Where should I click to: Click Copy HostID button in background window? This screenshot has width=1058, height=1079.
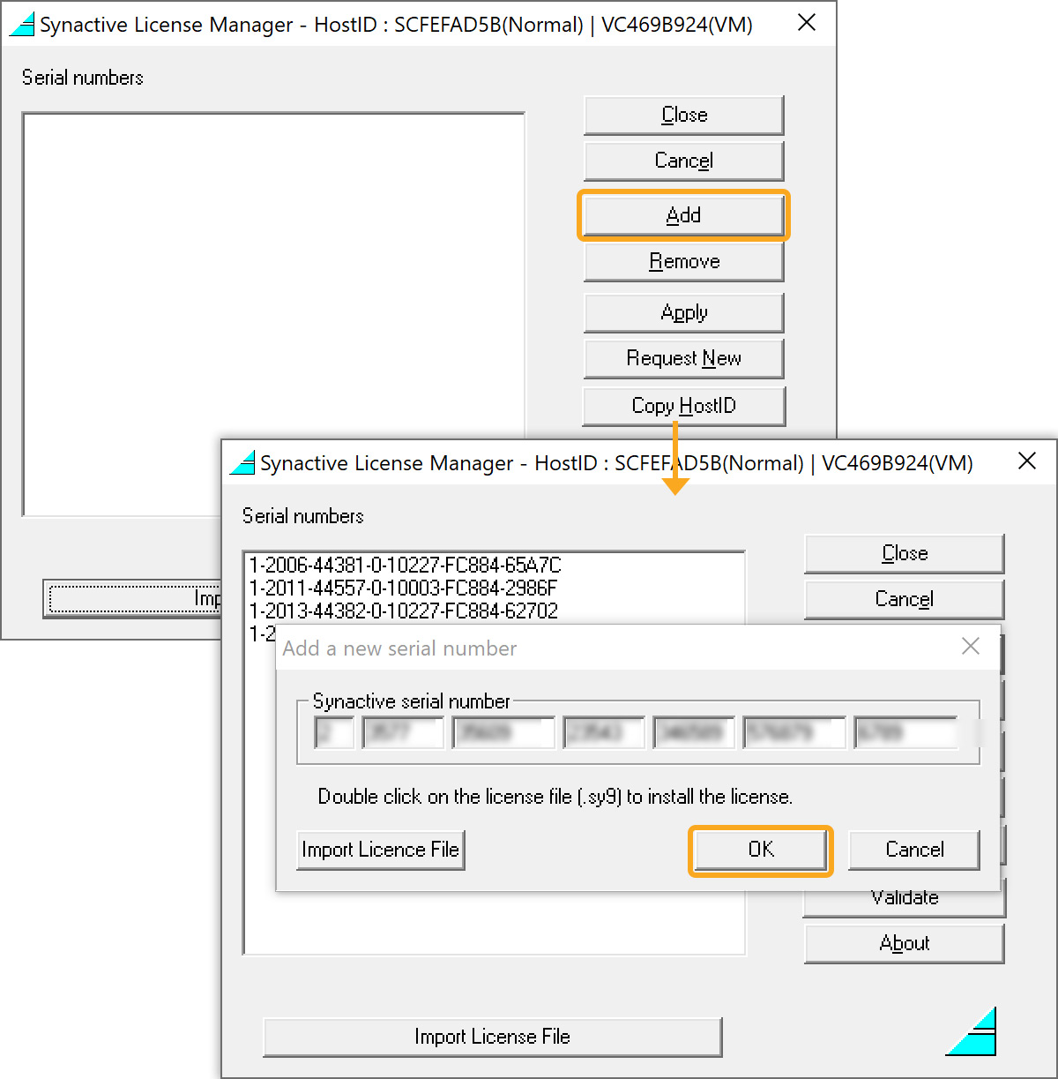pyautogui.click(x=683, y=406)
